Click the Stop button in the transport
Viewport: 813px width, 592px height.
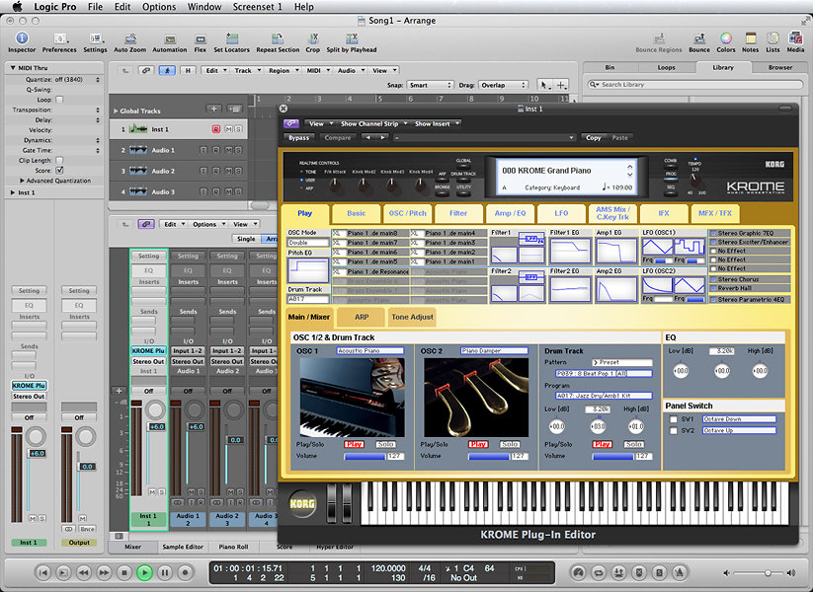(x=123, y=572)
